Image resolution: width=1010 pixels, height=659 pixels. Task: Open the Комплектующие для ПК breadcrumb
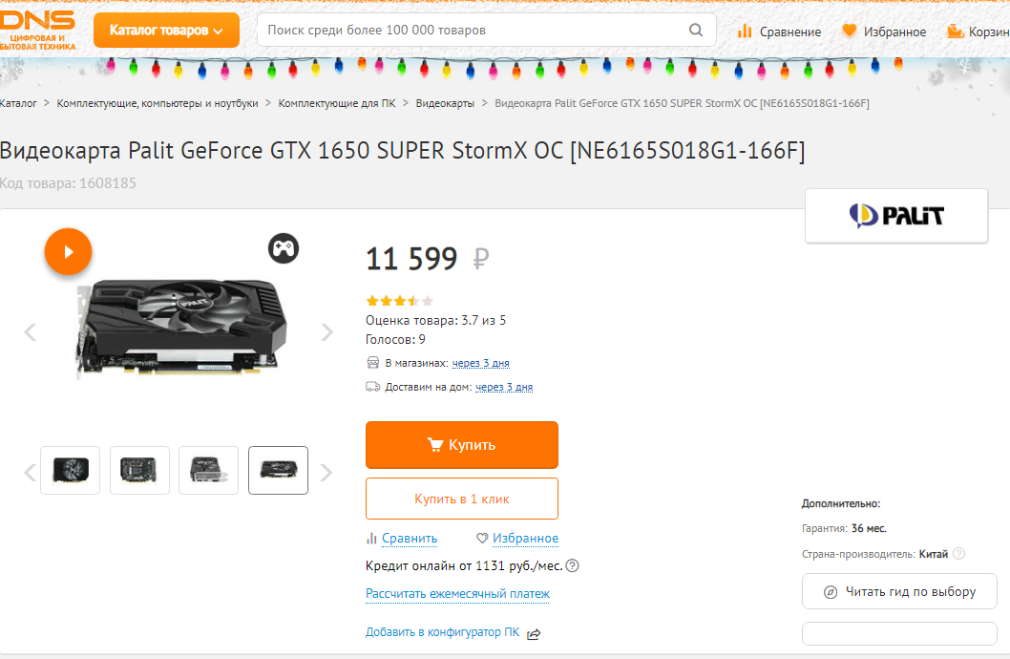[336, 103]
